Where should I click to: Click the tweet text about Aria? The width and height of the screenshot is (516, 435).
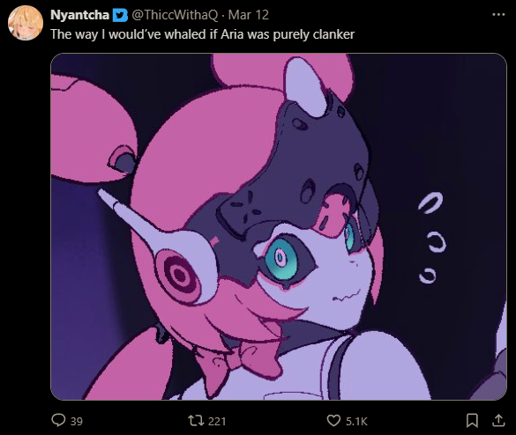click(x=202, y=34)
